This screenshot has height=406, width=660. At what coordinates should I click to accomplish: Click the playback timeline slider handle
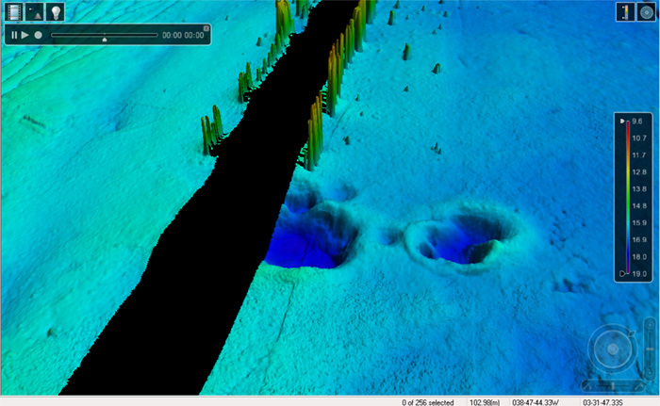pos(104,40)
